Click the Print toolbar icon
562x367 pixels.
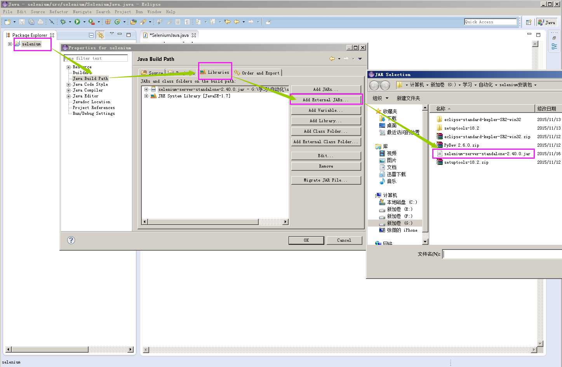coord(40,22)
